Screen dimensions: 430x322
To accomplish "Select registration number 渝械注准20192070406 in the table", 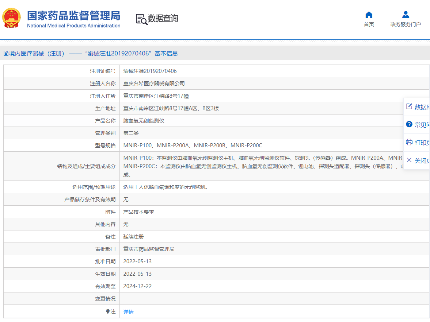I will click(150, 71).
